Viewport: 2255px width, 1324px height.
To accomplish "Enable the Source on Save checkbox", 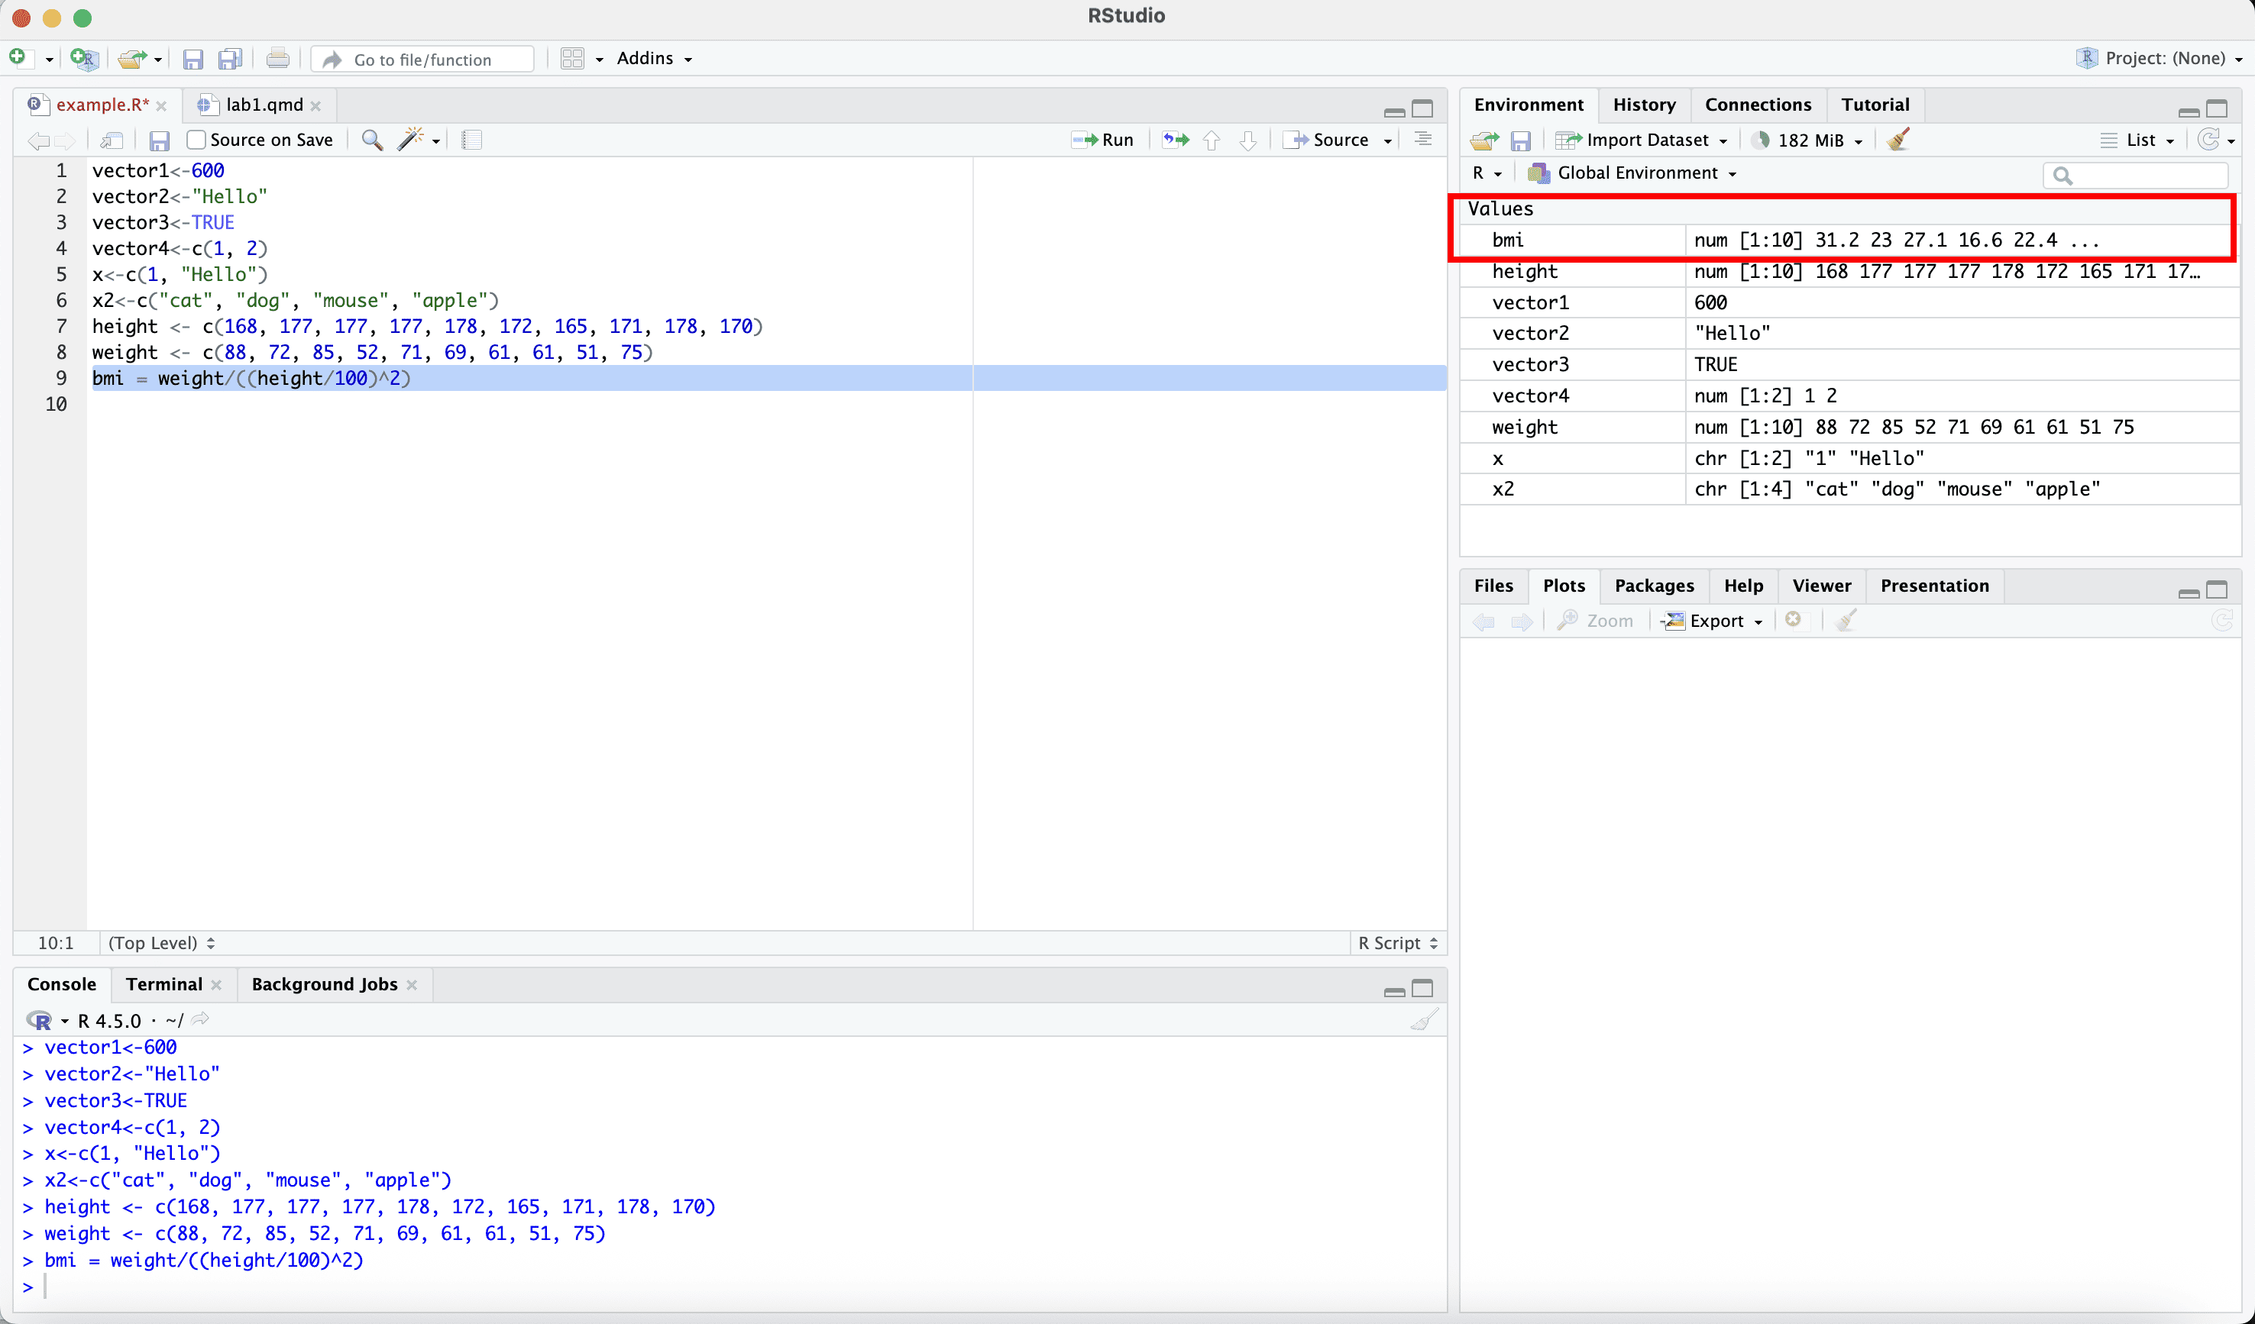I will (x=197, y=140).
